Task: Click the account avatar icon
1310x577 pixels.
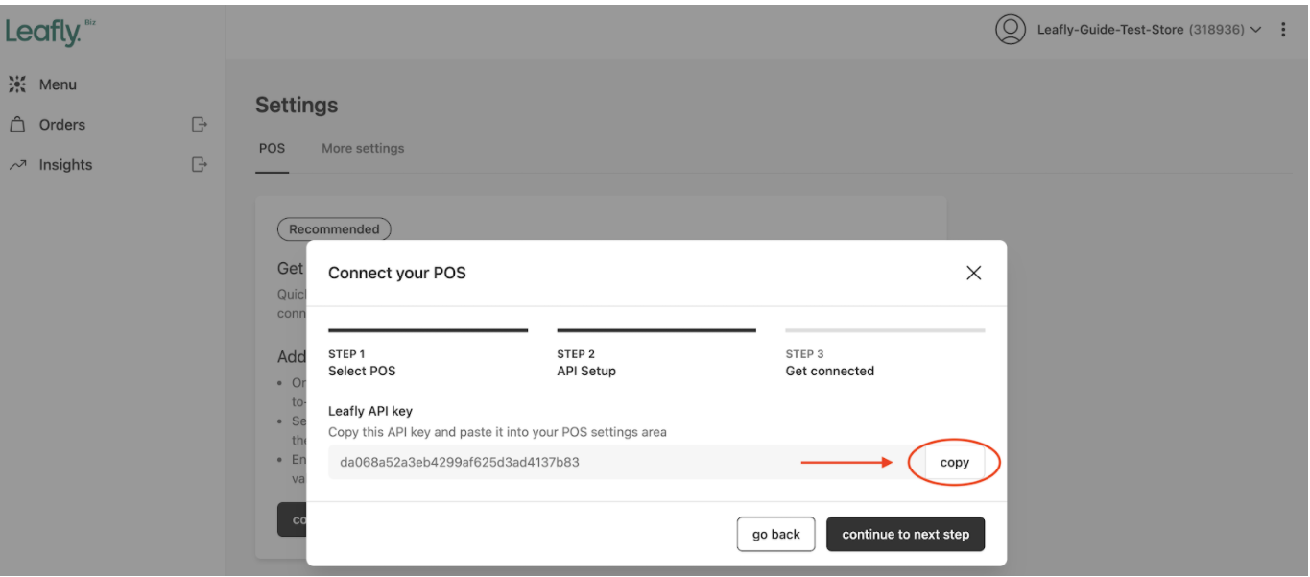Action: (1011, 30)
